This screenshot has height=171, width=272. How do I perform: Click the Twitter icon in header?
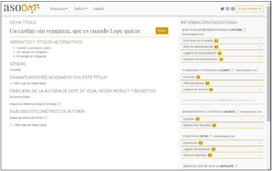coord(222,9)
